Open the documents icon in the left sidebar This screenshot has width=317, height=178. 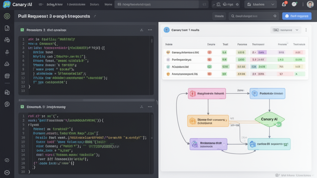pos(7,28)
